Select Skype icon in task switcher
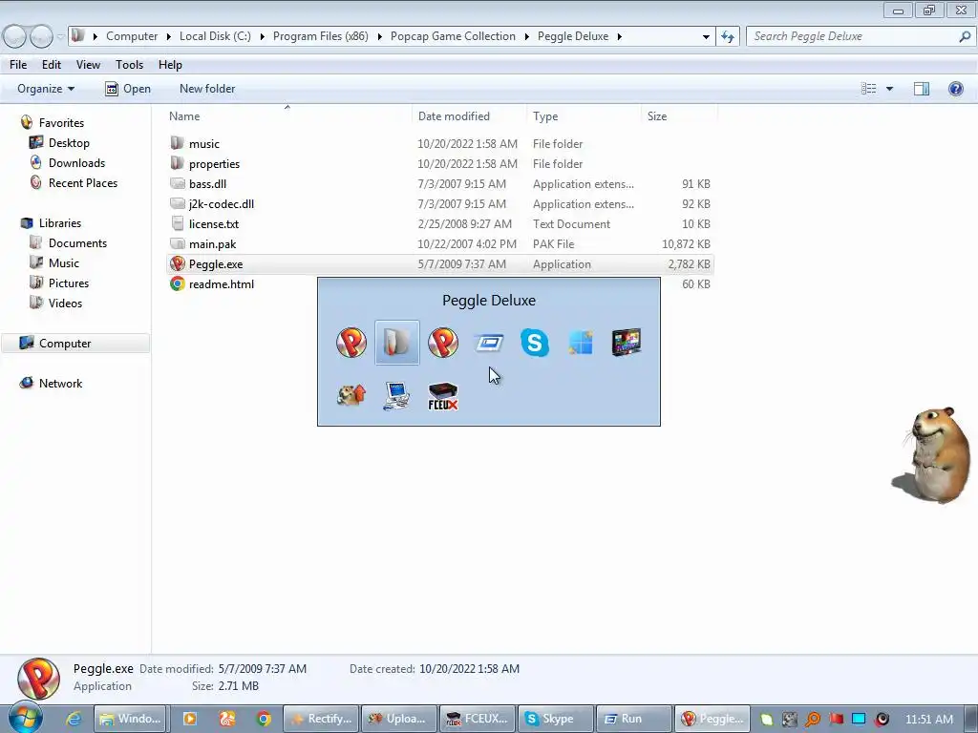This screenshot has width=978, height=733. 535,343
